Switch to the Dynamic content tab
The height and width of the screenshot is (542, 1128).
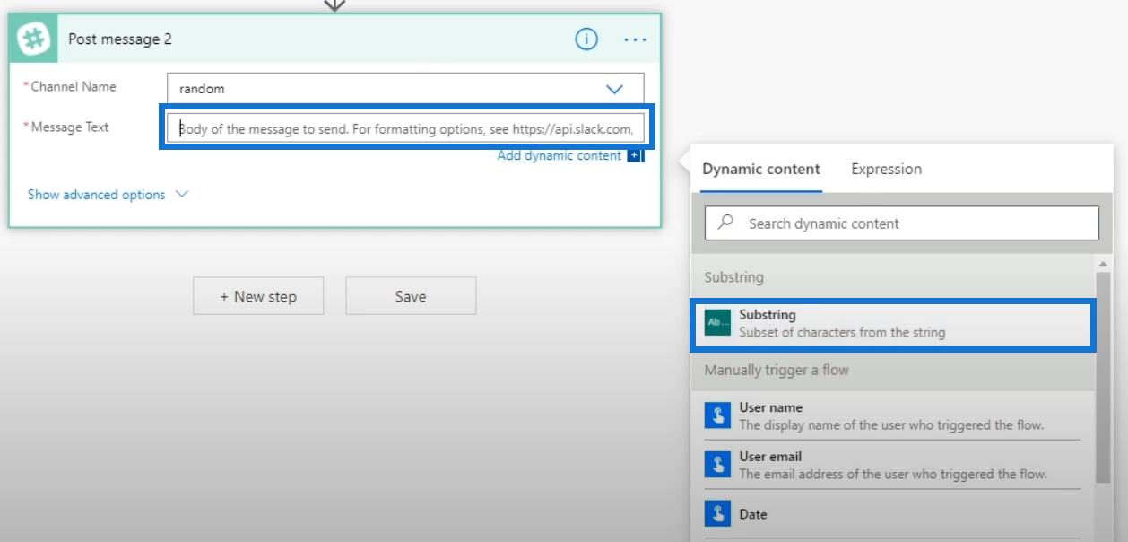click(761, 169)
